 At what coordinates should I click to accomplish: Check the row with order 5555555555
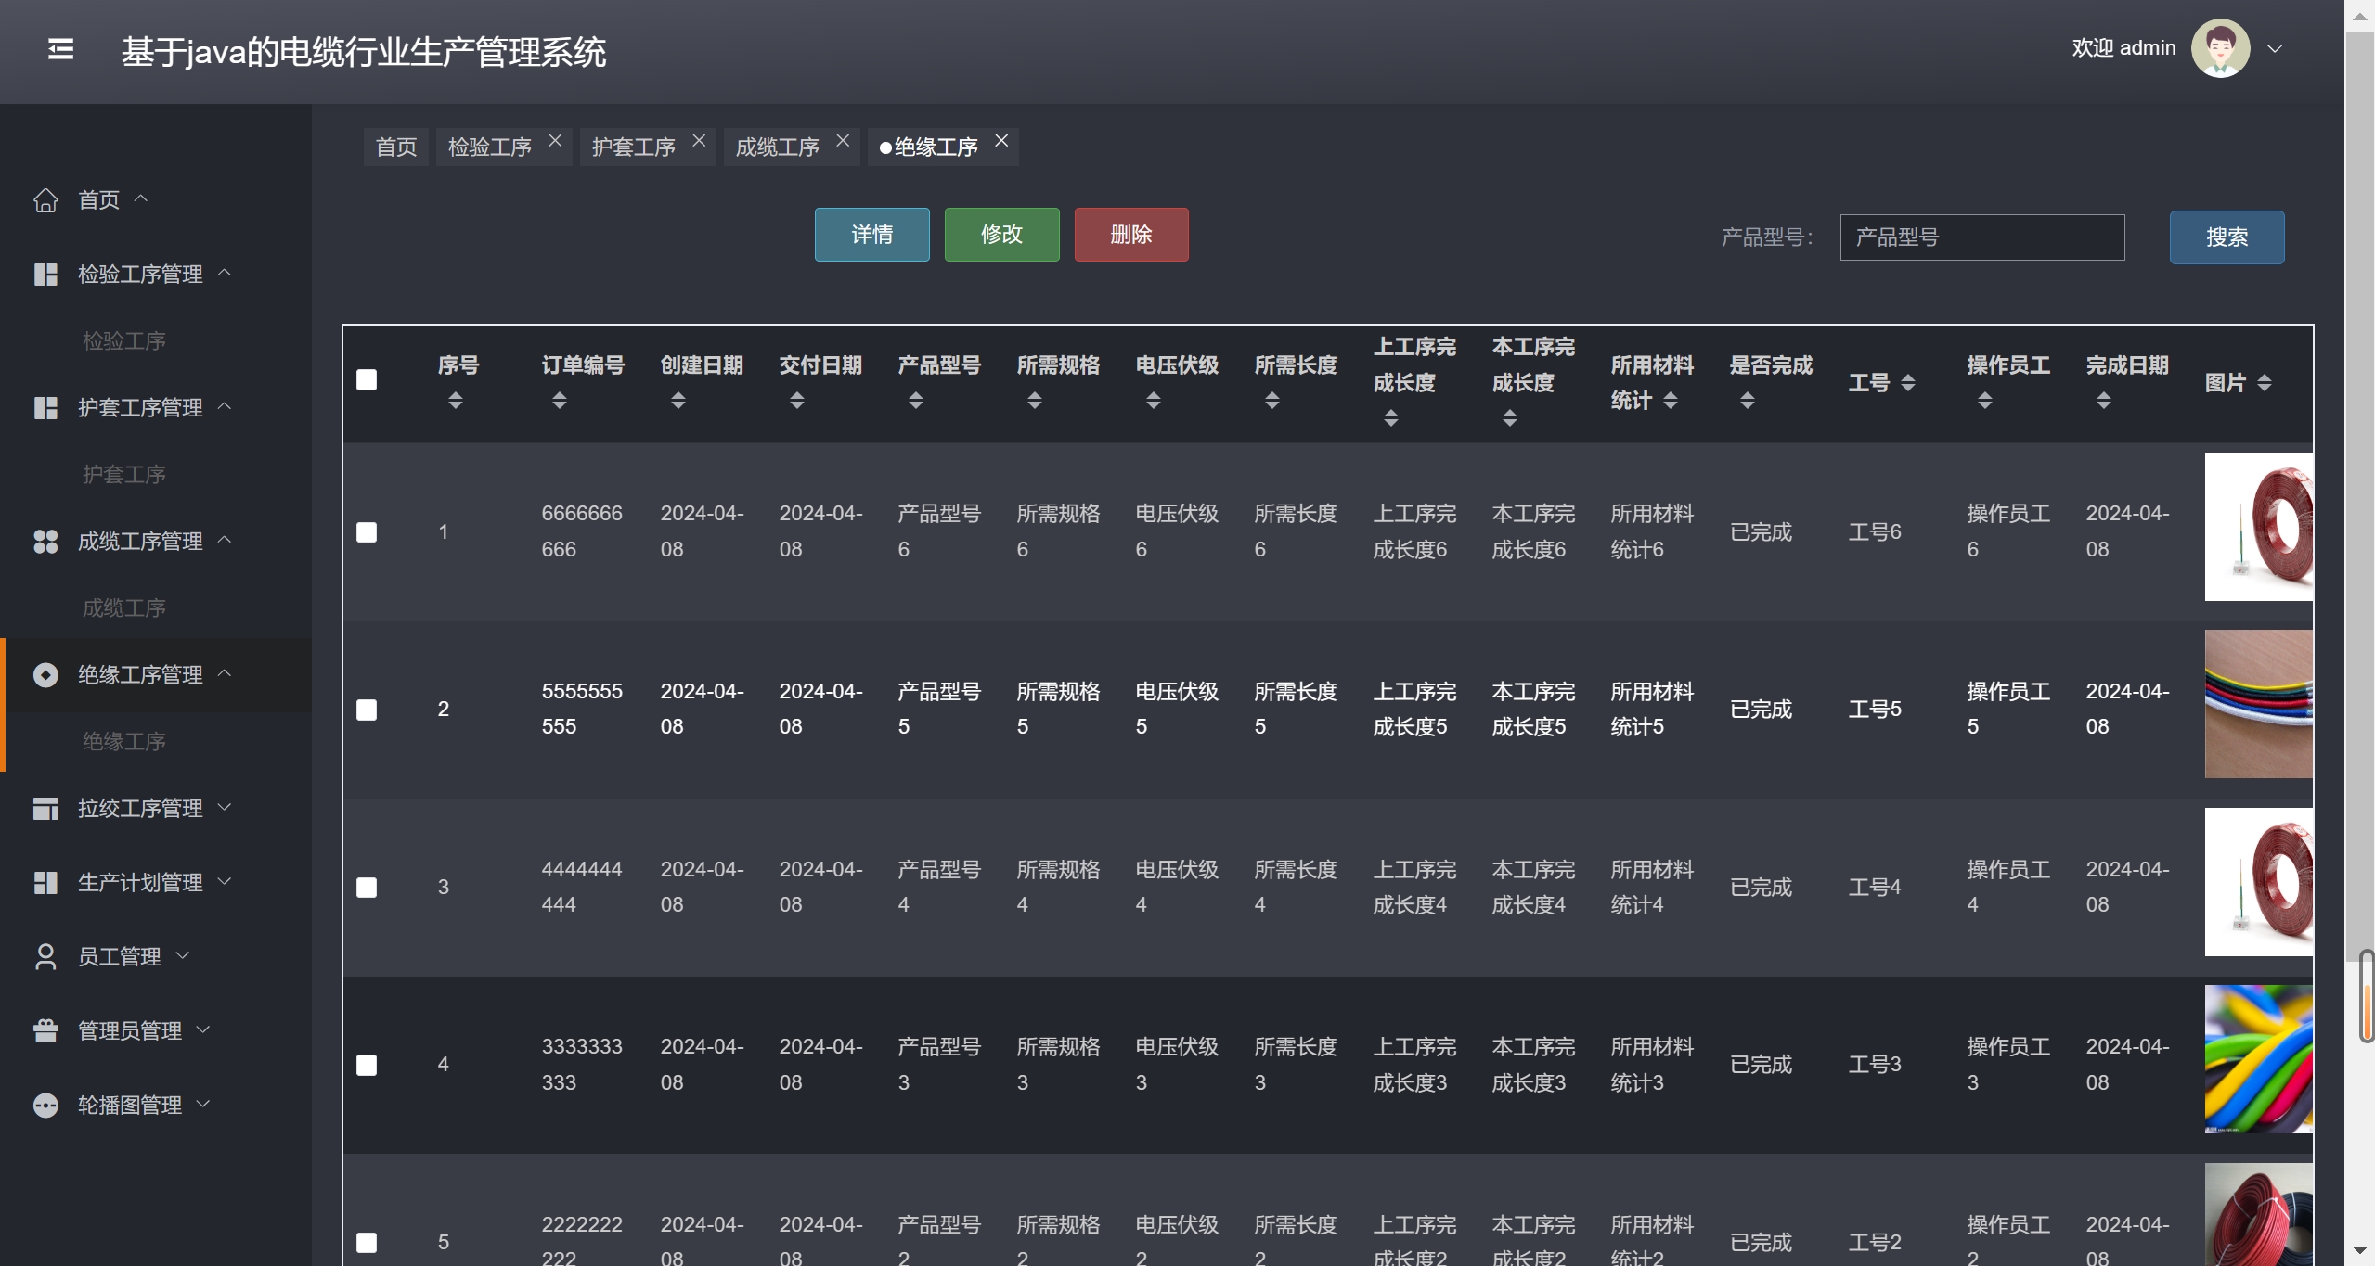click(x=367, y=710)
